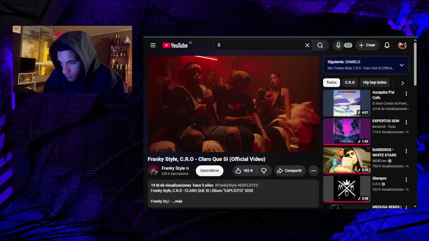Click the magnifier search button
Viewport: 429px width, 241px height.
[x=320, y=45]
